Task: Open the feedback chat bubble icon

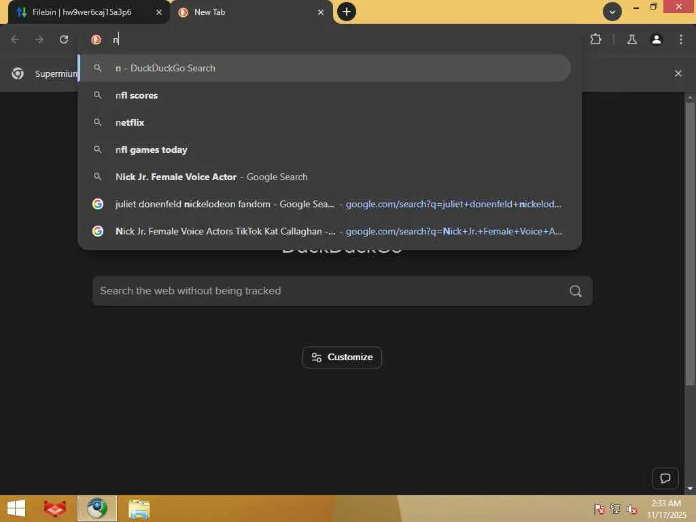Action: point(665,478)
